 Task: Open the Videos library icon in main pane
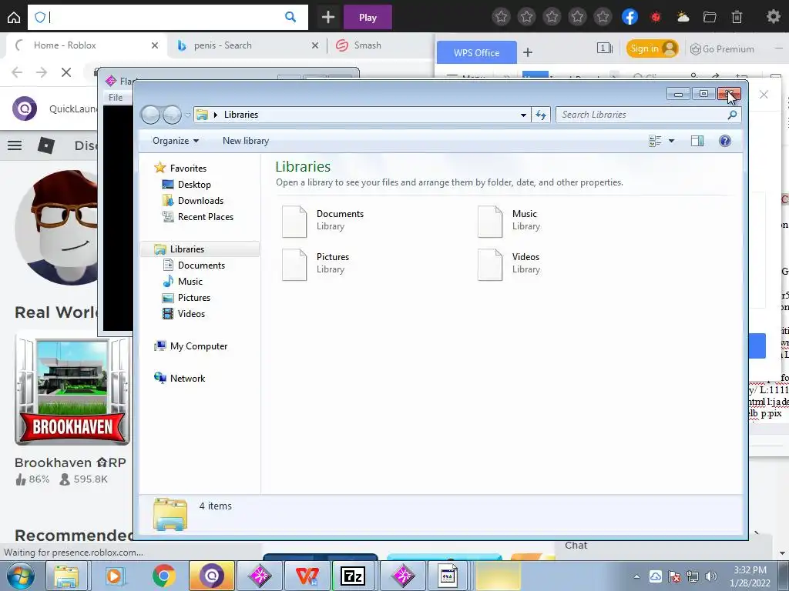tap(489, 265)
